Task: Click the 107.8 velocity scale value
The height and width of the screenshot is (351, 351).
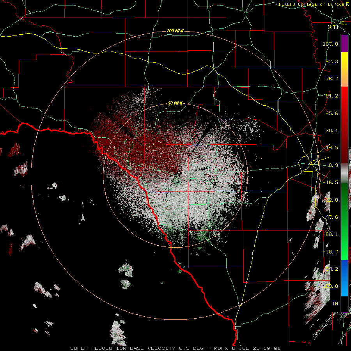Action: click(x=330, y=44)
